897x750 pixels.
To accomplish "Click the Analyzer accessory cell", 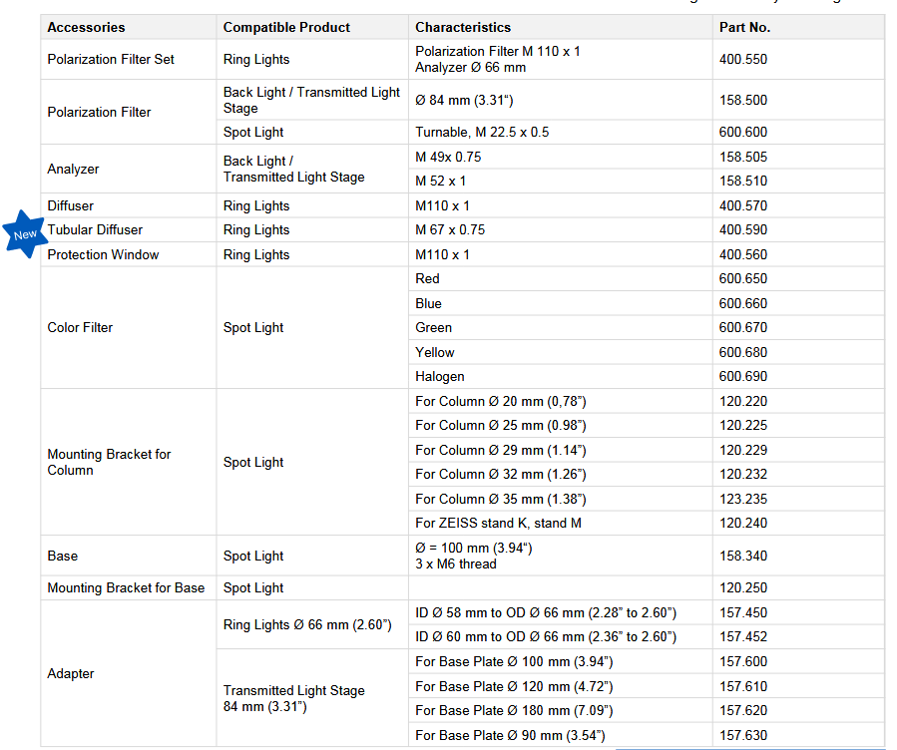I will [74, 170].
